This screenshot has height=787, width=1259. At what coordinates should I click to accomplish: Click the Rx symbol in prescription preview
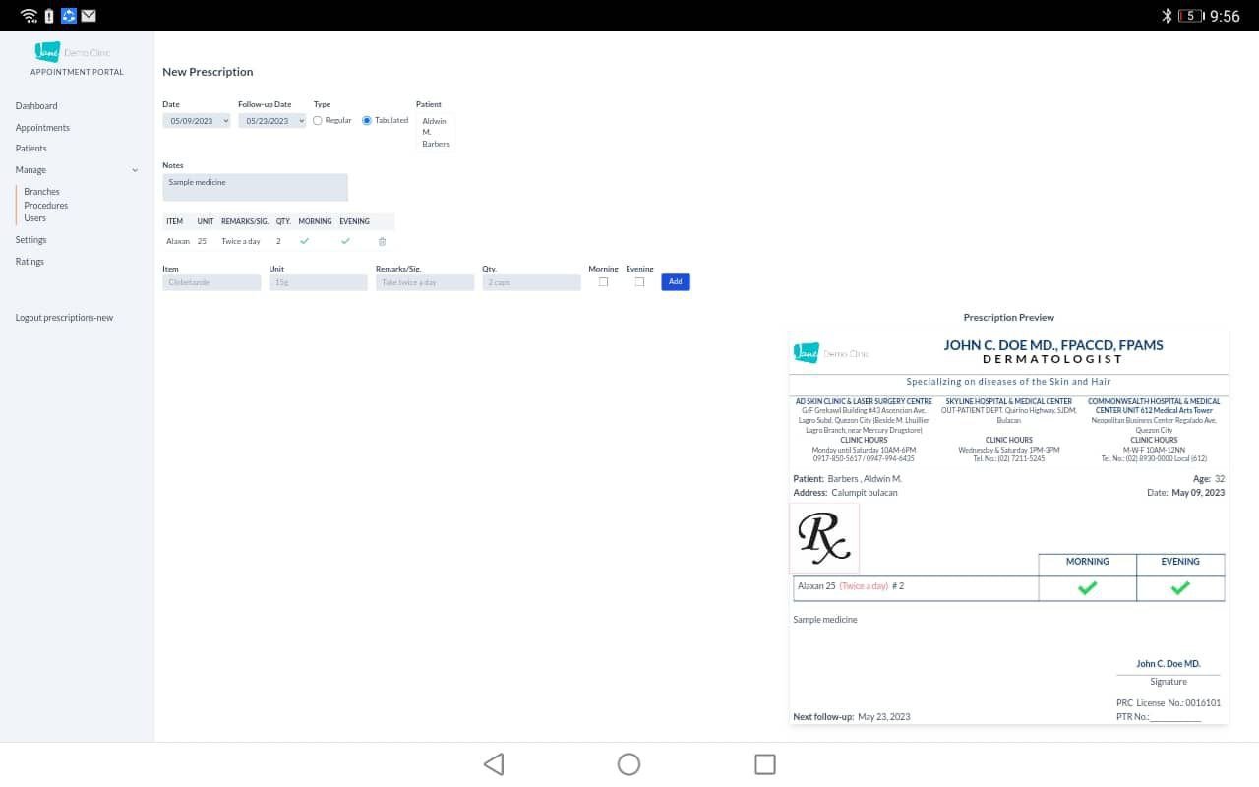click(x=824, y=538)
